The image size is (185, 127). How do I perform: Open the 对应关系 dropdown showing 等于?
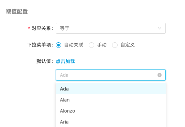[111, 28]
